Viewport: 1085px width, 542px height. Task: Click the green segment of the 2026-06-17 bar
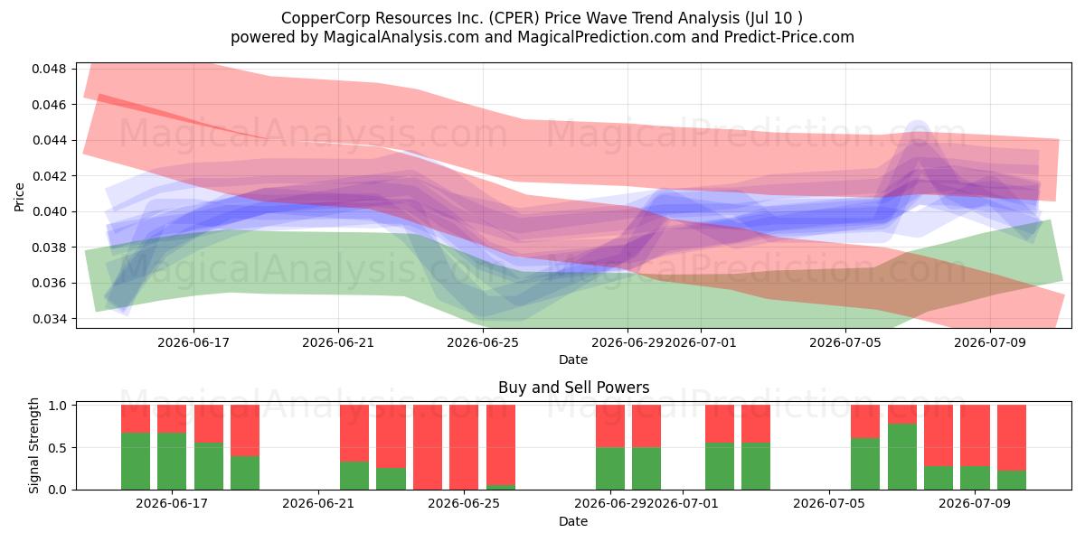[x=172, y=462]
